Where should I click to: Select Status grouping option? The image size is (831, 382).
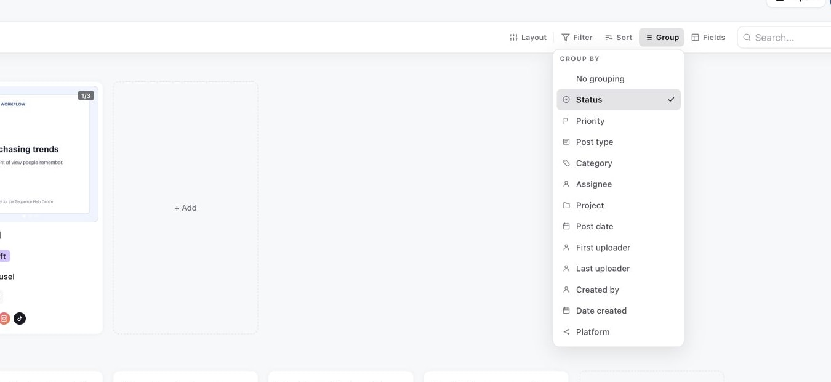(x=619, y=100)
